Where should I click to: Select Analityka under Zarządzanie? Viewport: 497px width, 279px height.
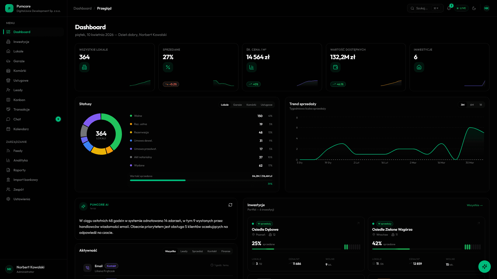click(x=20, y=160)
